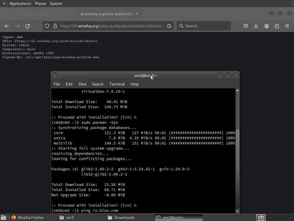Select vm3@vm3:~ terminal taskbar item
Screen dimensions: 294x221
179,218
